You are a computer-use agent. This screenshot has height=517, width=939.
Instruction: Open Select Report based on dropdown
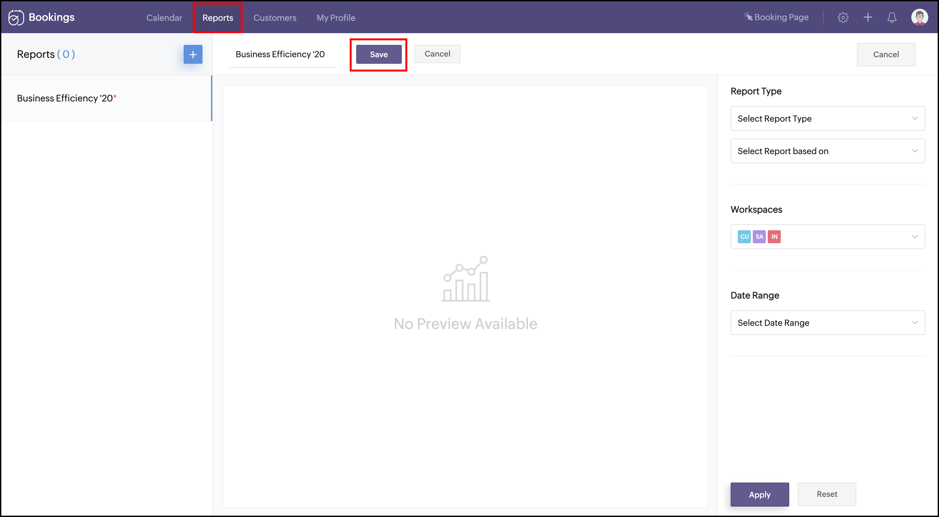click(827, 151)
